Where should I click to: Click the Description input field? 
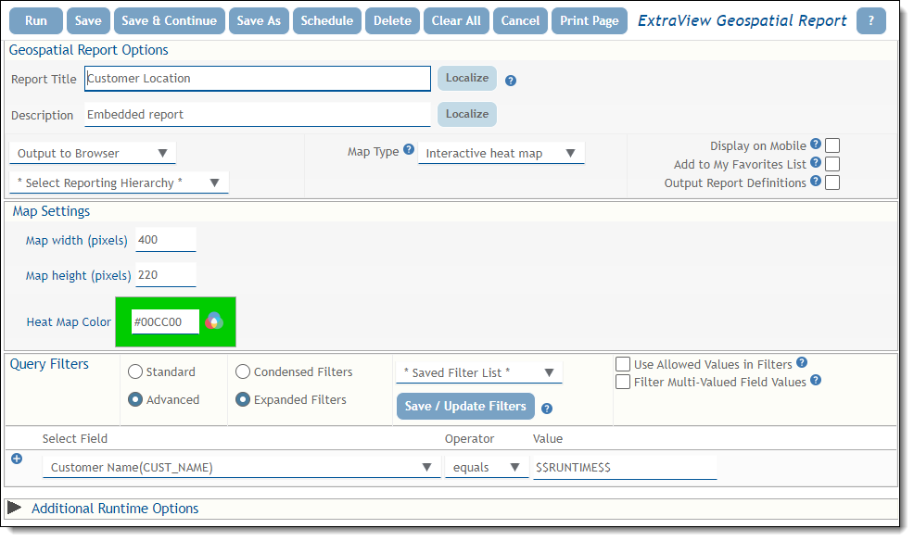[x=258, y=115]
